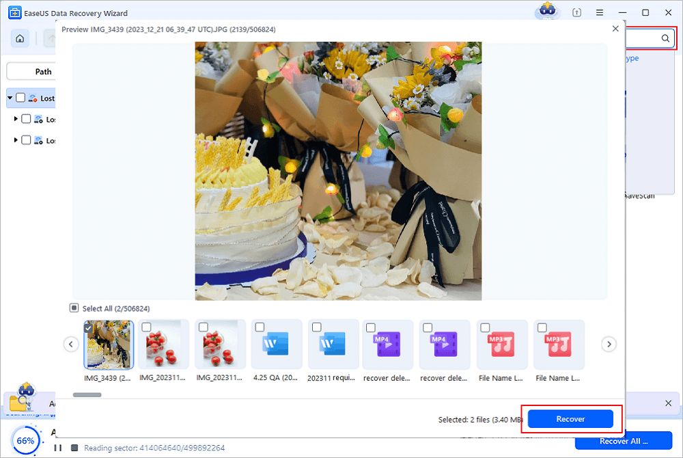The height and width of the screenshot is (458, 683).
Task: Close the bottom notification banner
Action: 668,403
